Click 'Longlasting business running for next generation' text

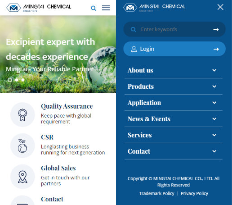[73, 150]
